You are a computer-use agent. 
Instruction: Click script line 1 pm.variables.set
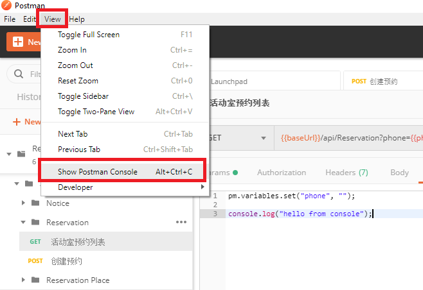click(x=291, y=196)
